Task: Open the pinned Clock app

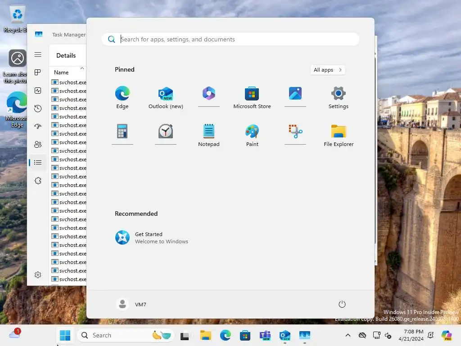Action: coord(166,131)
